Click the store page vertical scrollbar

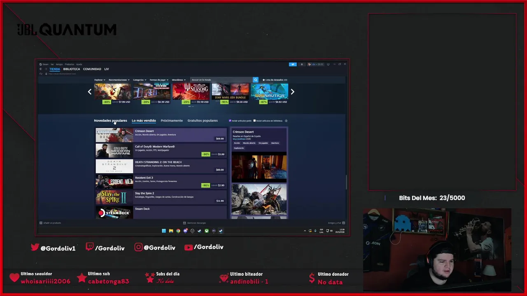346,182
